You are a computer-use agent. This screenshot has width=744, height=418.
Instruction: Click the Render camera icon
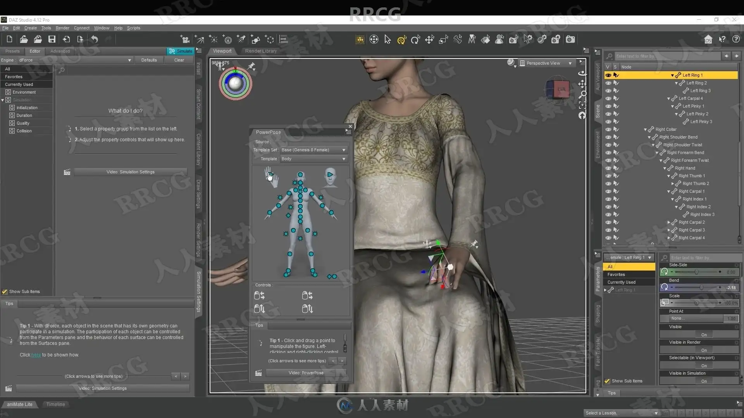570,39
